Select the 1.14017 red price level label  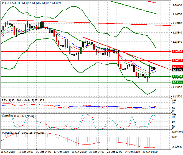click(x=177, y=67)
